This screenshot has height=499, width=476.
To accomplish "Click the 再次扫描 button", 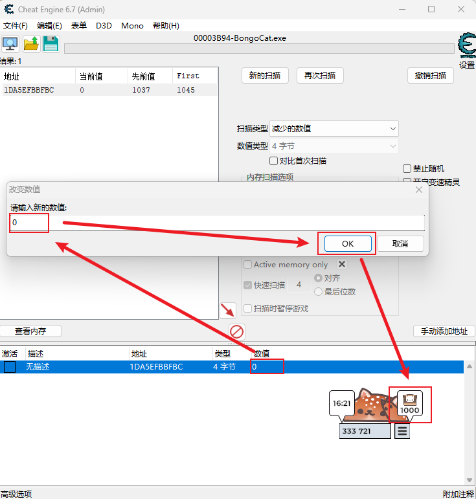I will tap(320, 75).
